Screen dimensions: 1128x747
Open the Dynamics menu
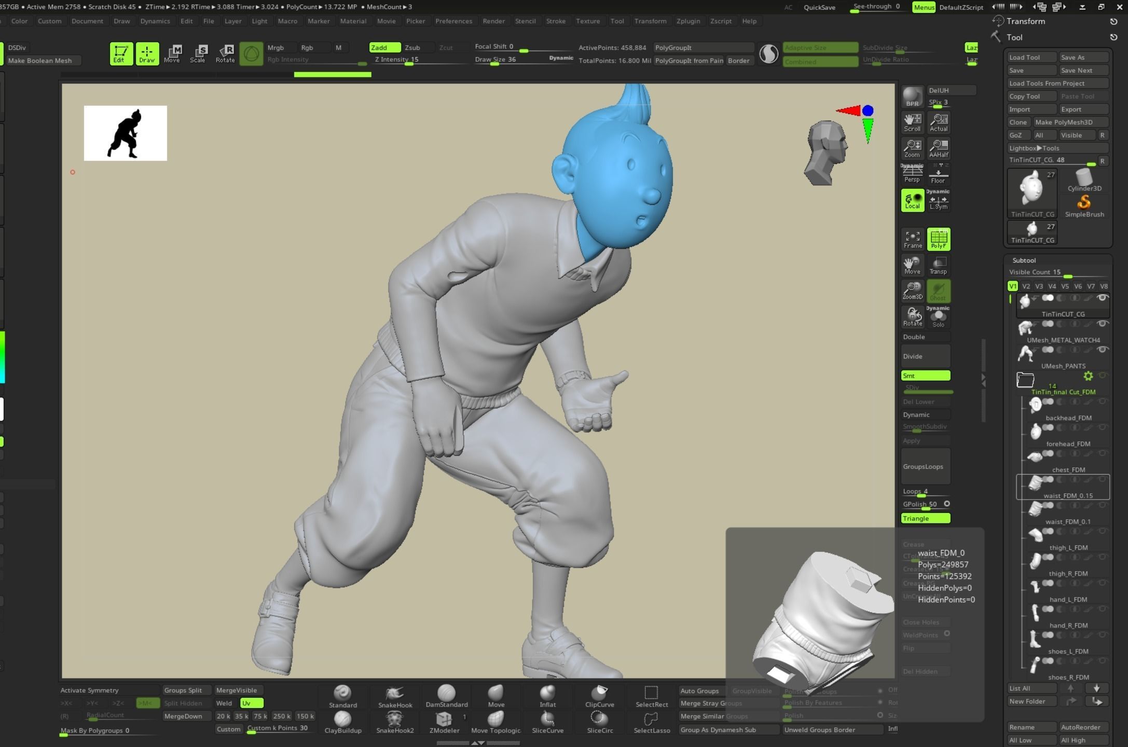point(155,21)
